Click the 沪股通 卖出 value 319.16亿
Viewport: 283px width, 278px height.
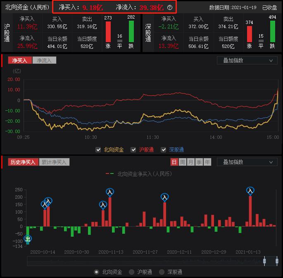point(87,27)
